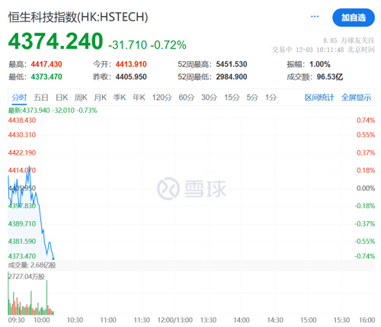The image size is (381, 327).
Task: Click the 0.00% axis label
Action: point(366,188)
